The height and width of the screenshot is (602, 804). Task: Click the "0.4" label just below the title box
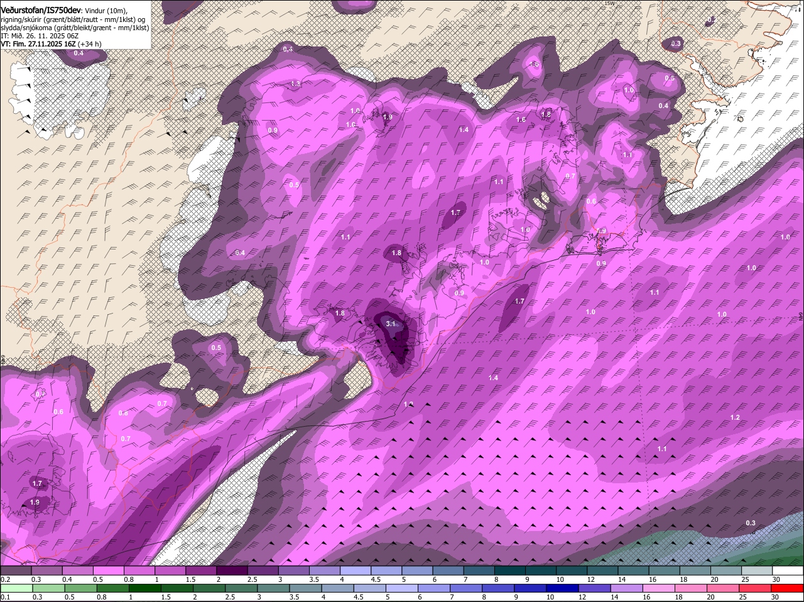[79, 53]
